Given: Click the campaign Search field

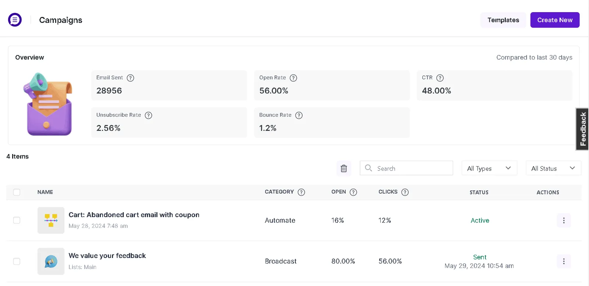Looking at the screenshot, I should tap(406, 168).
